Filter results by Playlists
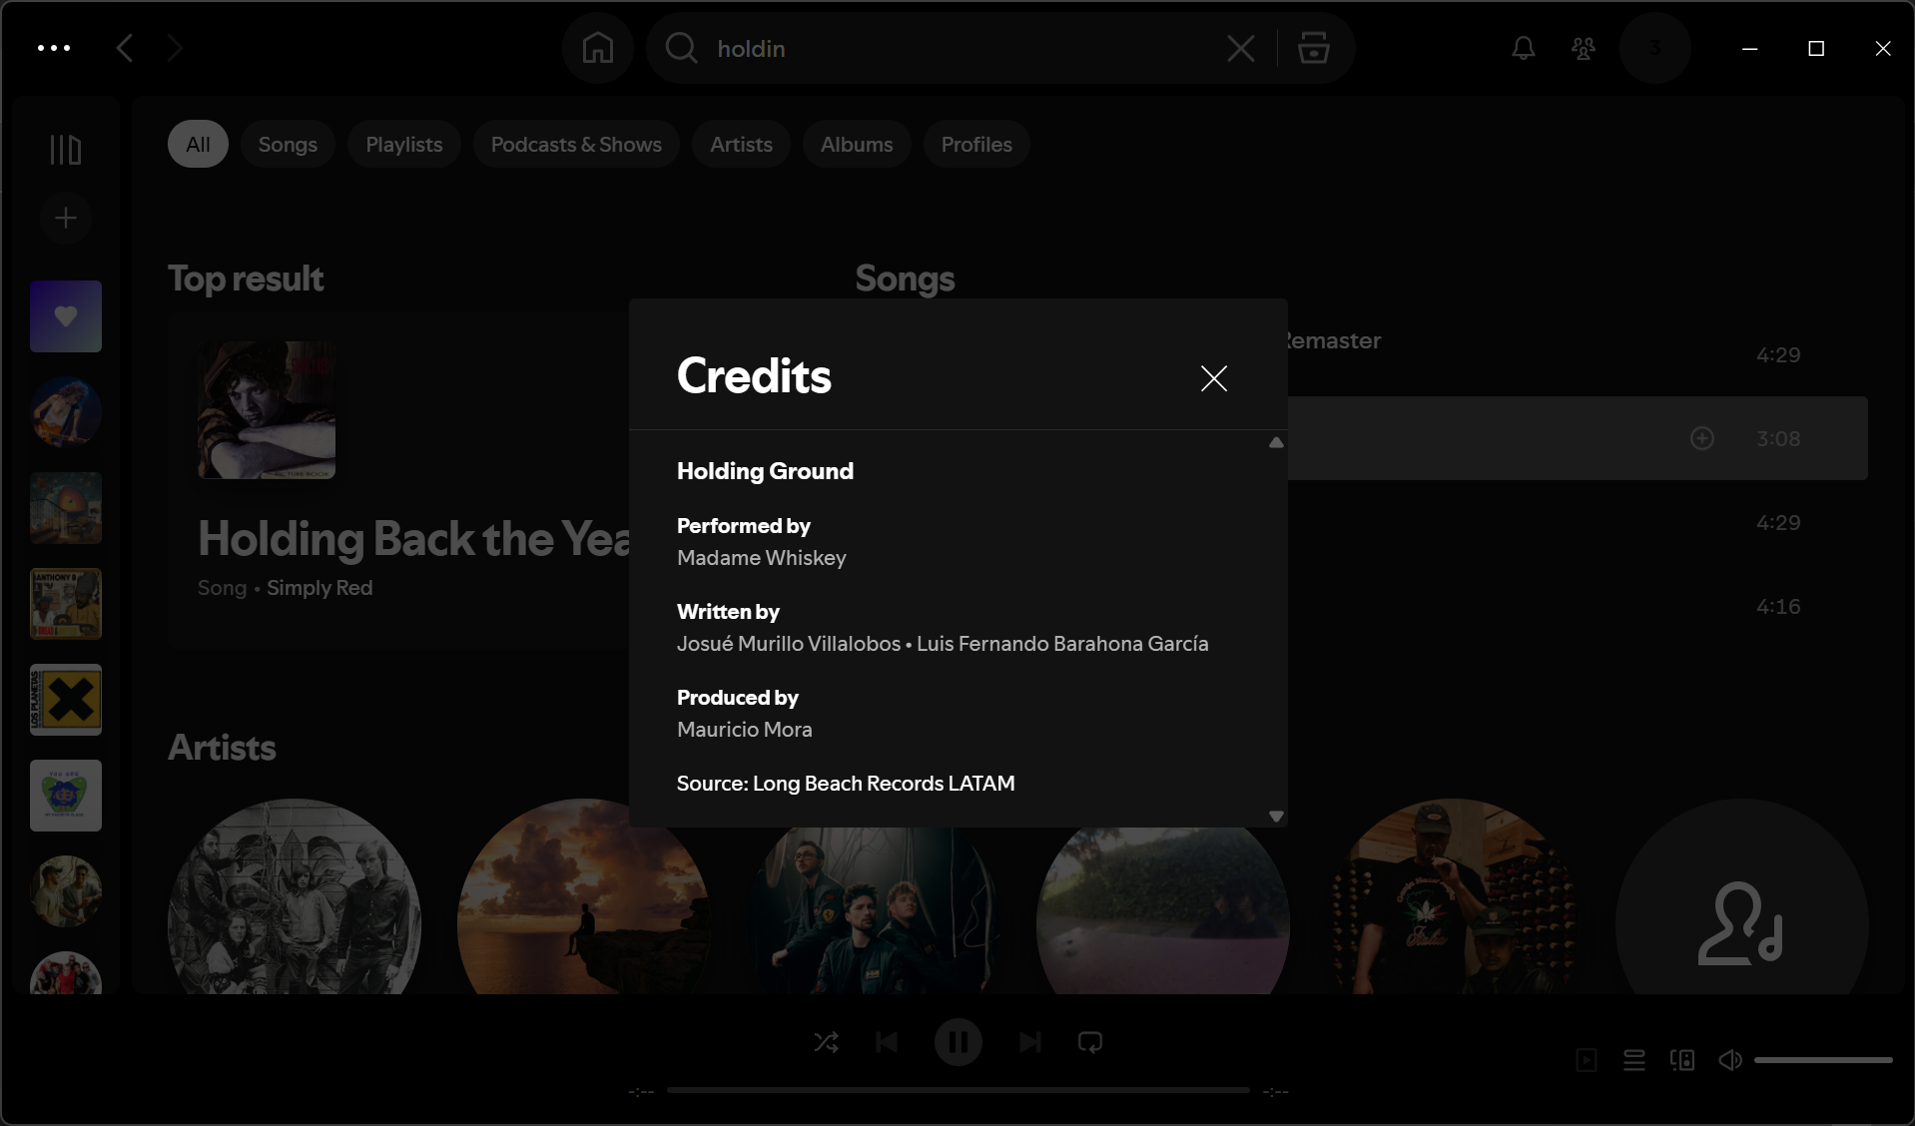This screenshot has height=1126, width=1915. (403, 144)
